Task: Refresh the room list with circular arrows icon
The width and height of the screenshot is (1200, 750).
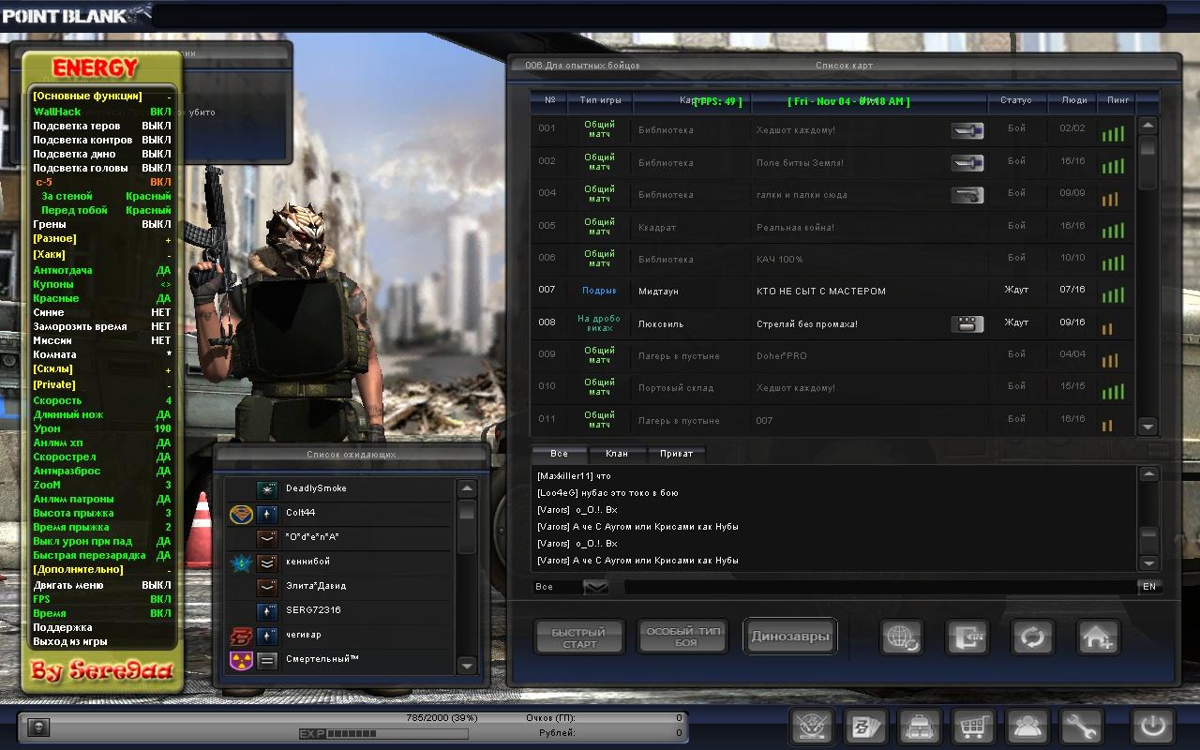Action: [1032, 638]
